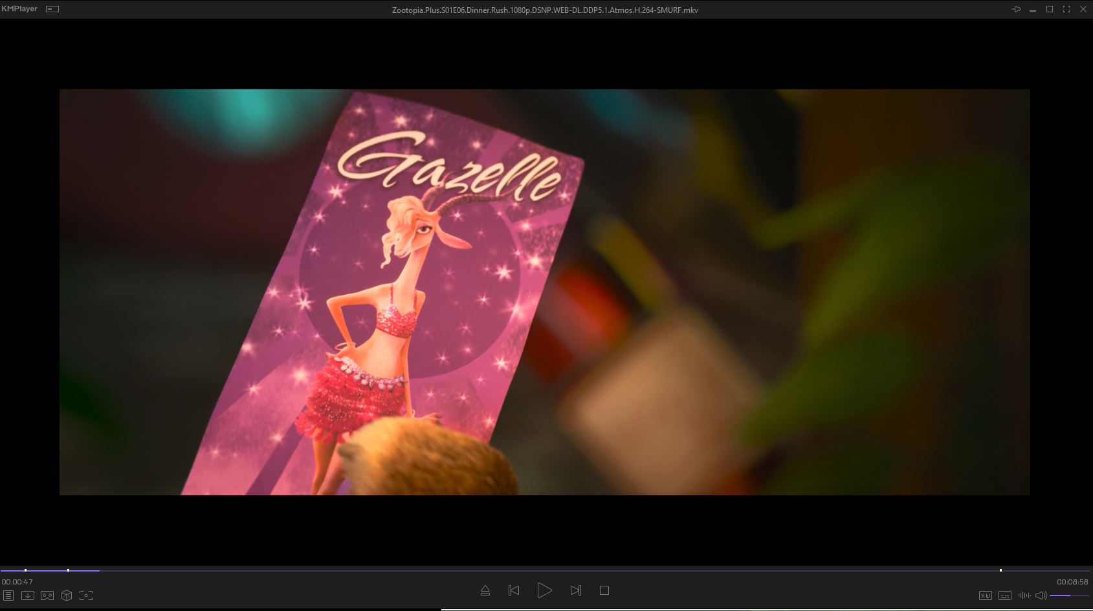This screenshot has height=611, width=1093.
Task: Adjust the volume slider
Action: tap(1068, 595)
